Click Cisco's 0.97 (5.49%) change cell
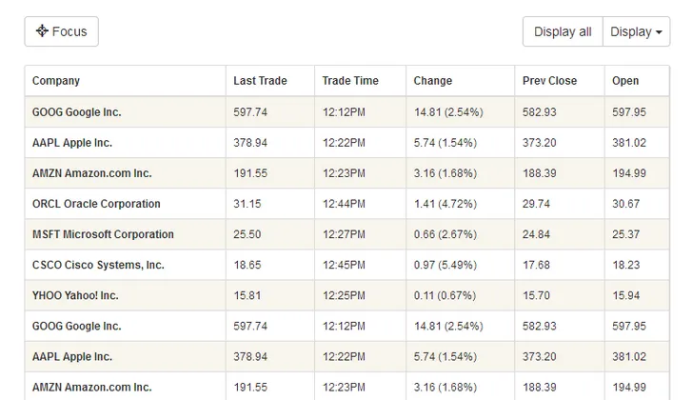693x400 pixels. (x=447, y=265)
